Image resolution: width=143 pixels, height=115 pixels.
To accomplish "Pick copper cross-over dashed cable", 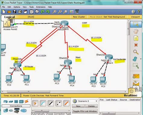I will click(x=59, y=103).
